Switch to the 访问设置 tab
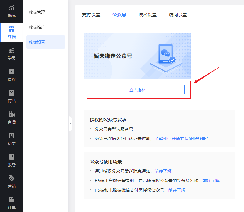244x212 pixels. tap(178, 15)
